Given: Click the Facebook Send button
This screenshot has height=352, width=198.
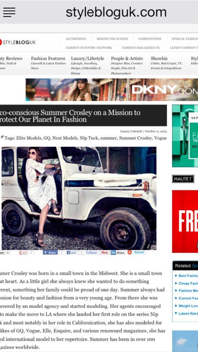Looking at the screenshot, I should pyautogui.click(x=92, y=253).
